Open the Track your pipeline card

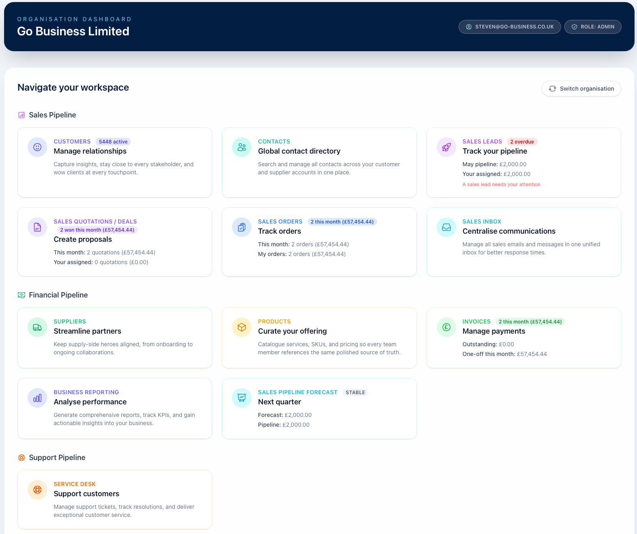[x=523, y=163]
